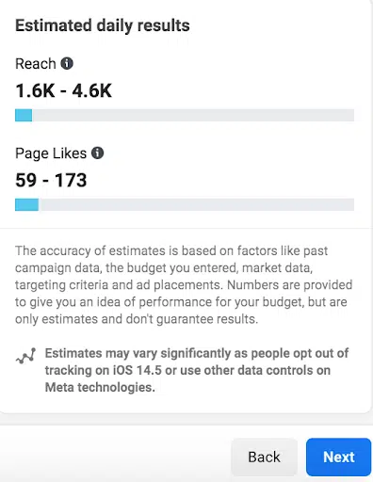The width and height of the screenshot is (373, 482).
Task: Click the gray portion of Page Likes bar
Action: (x=196, y=204)
